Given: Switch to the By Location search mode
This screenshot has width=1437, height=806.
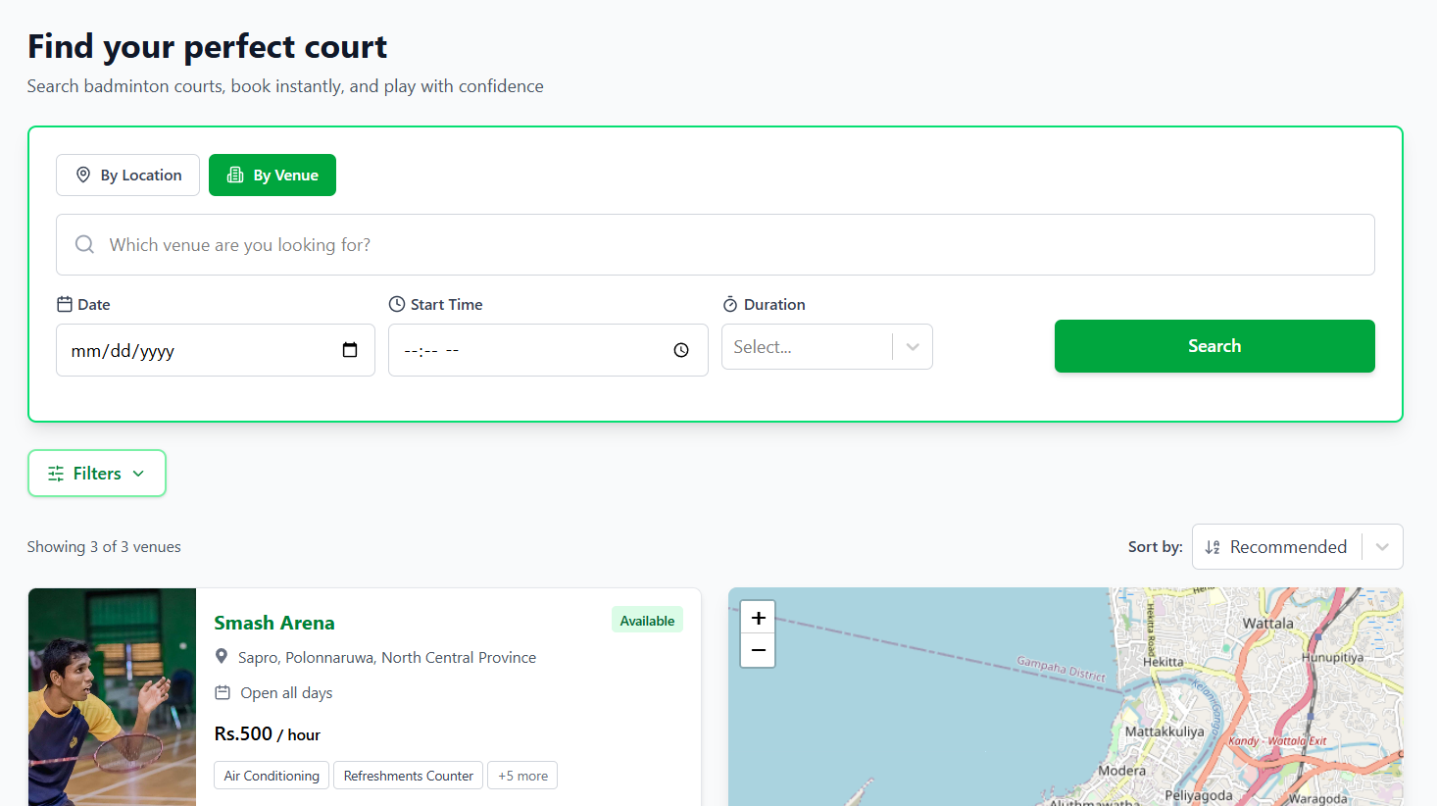Looking at the screenshot, I should coord(127,175).
